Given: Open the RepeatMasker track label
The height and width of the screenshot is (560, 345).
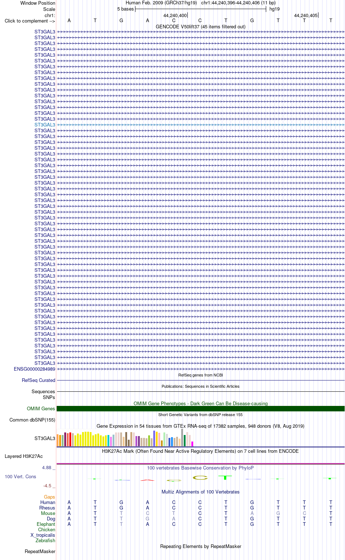Looking at the screenshot, I should pos(40,551).
